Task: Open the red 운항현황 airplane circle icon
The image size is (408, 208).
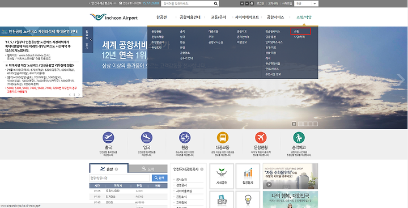Action: pos(261,138)
